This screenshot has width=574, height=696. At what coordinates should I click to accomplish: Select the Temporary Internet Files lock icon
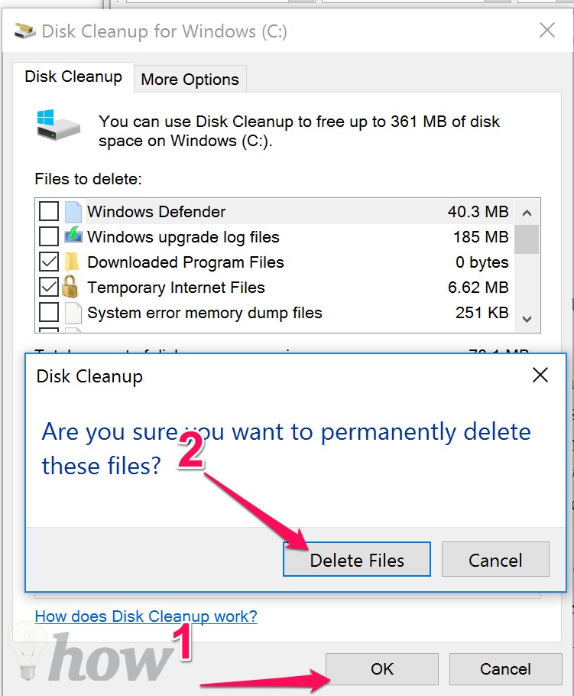point(70,286)
